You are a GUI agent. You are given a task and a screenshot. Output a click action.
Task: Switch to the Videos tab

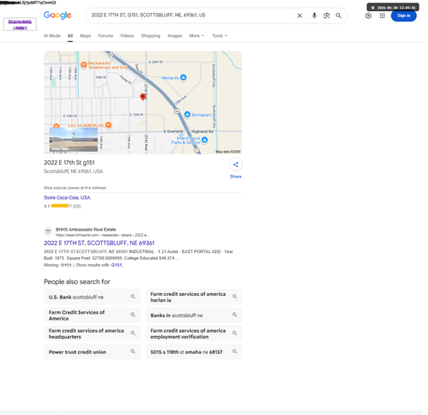pyautogui.click(x=127, y=36)
